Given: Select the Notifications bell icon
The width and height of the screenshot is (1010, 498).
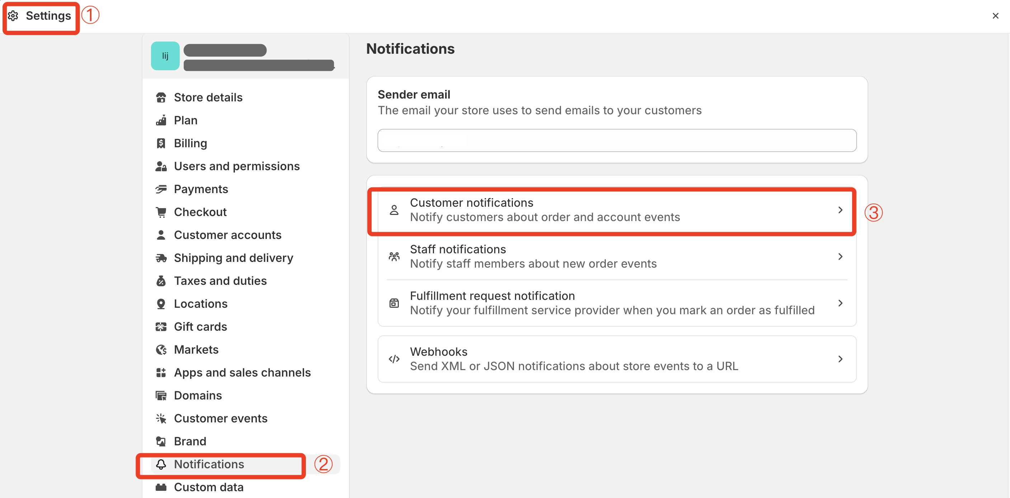Looking at the screenshot, I should [x=161, y=464].
